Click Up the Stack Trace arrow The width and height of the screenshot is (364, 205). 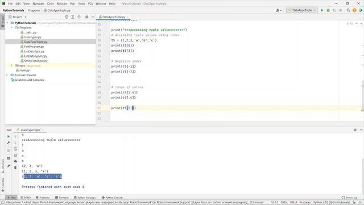click(x=15, y=137)
